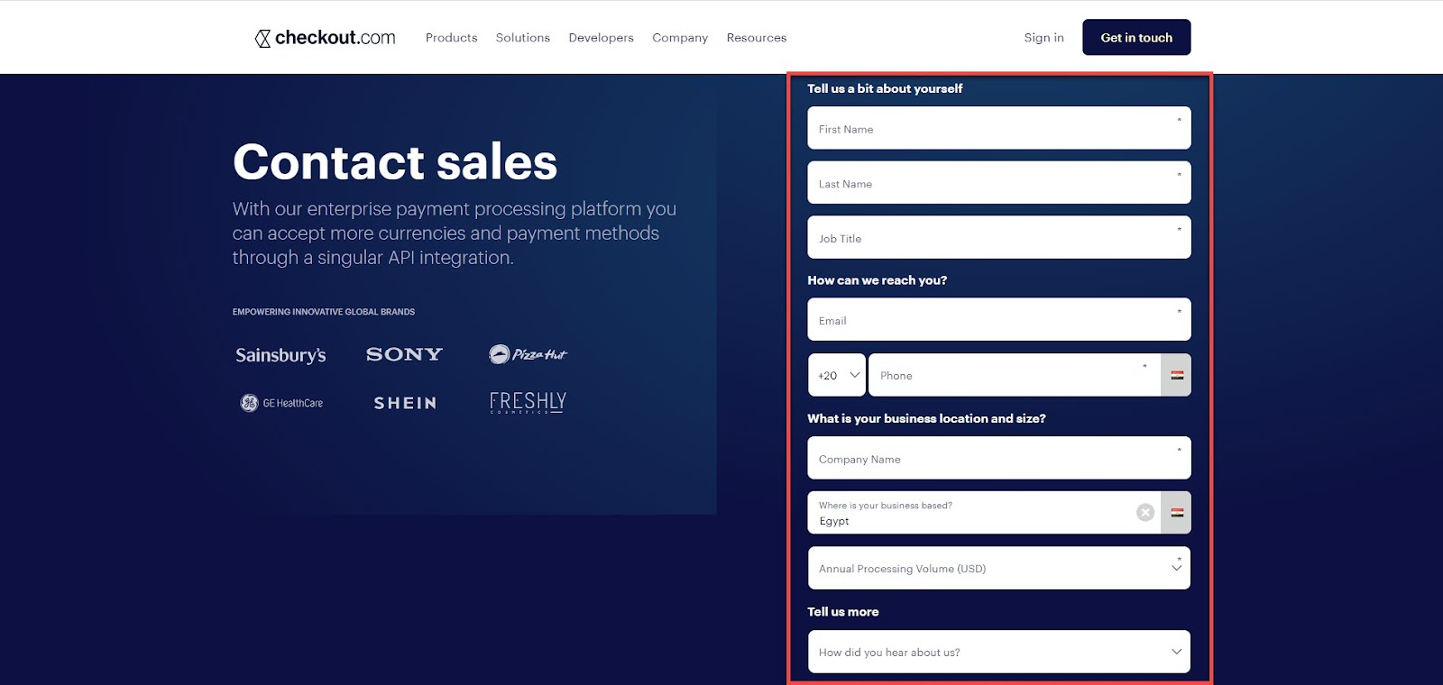Viewport: 1443px width, 685px height.
Task: Click the Sainsbury's logo
Action: [x=280, y=355]
